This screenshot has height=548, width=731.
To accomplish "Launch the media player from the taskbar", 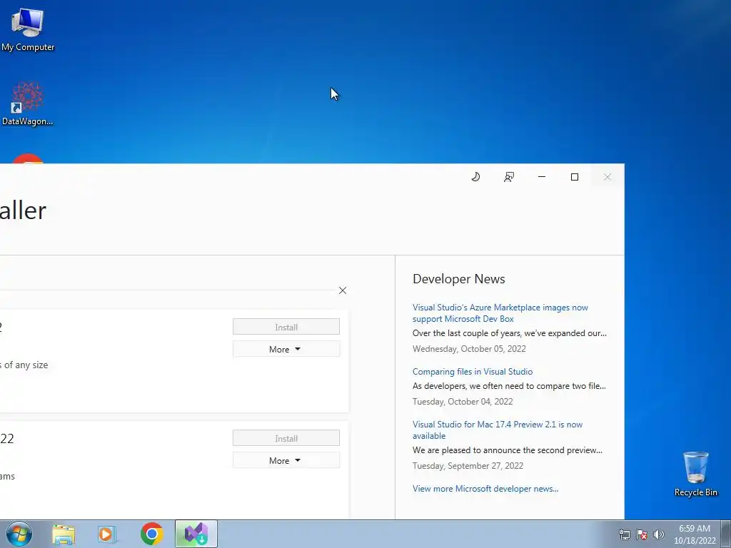I will [x=106, y=534].
